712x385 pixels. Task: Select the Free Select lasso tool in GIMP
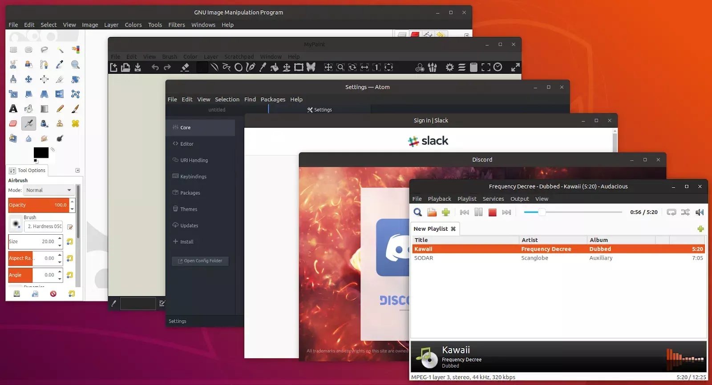44,50
